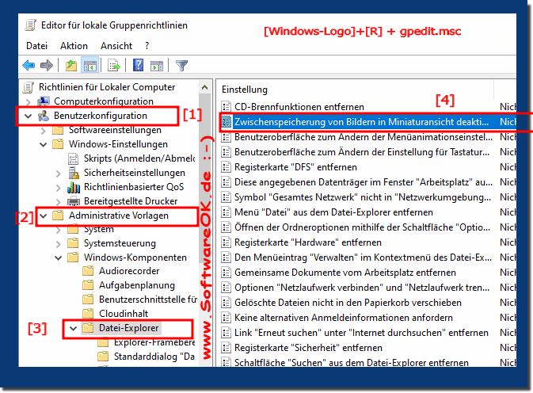533x393 pixels.
Task: Open the ? help menu
Action: click(x=147, y=46)
